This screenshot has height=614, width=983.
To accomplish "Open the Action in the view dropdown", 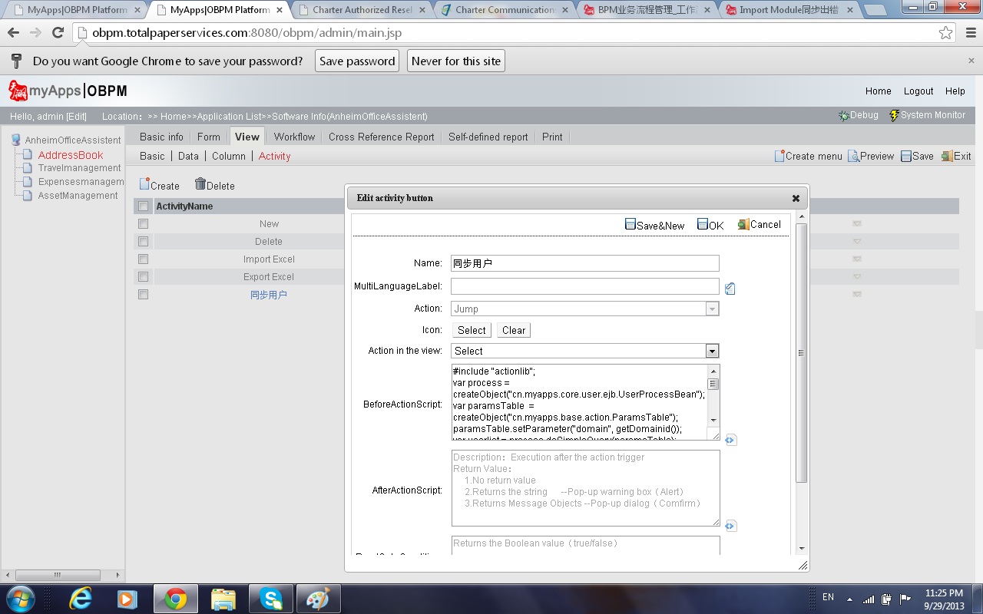I will tap(585, 351).
